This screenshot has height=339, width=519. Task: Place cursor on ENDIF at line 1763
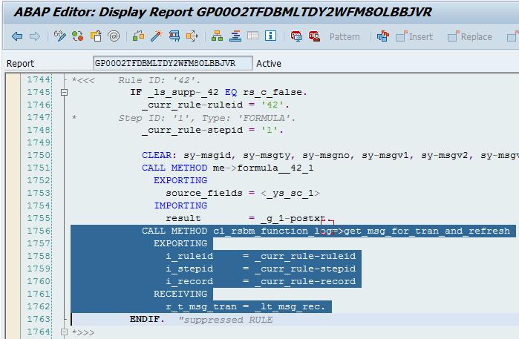[145, 320]
